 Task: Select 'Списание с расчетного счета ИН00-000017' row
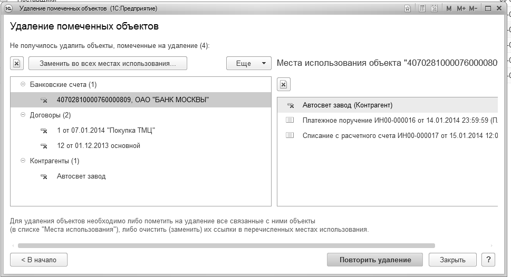coord(388,136)
